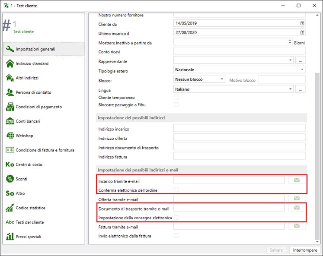Click the globe icon for Webshop
The height and width of the screenshot is (256, 323).
coord(10,136)
